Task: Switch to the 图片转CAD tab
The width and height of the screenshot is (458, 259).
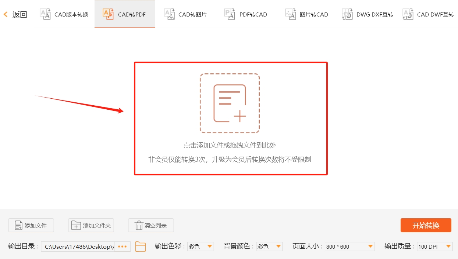Action: point(306,14)
